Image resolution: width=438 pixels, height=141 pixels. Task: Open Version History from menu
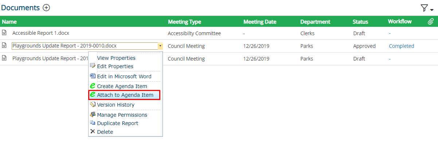pos(116,105)
